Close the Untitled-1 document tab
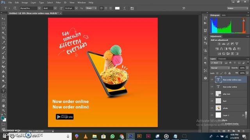The height and width of the screenshot is (140, 250). pos(61,13)
